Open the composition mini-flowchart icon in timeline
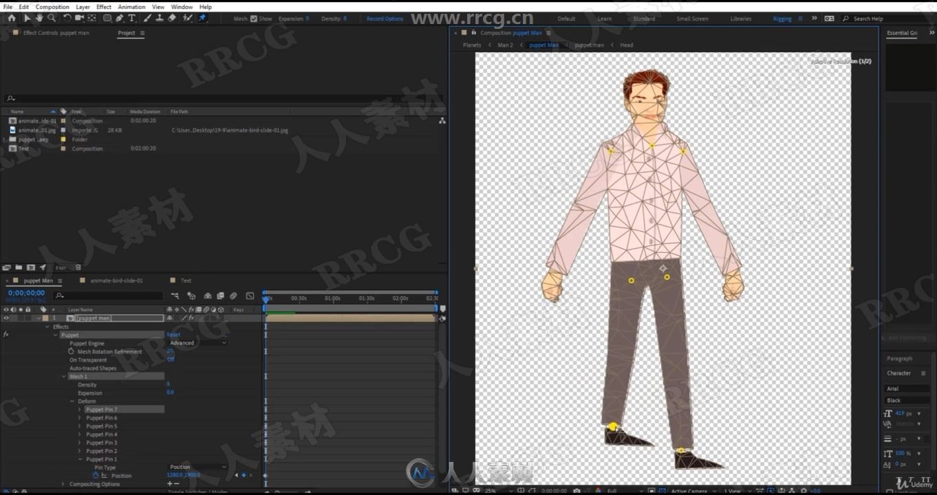Viewport: 937px width, 495px height. coord(175,296)
